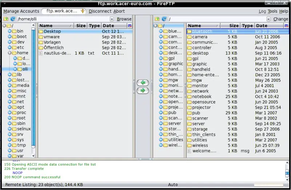Click the notebook folder icon in remote list

pos(189,97)
